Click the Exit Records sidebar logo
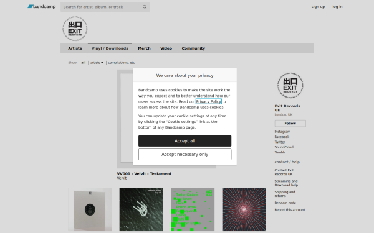This screenshot has width=374, height=233. (x=290, y=85)
